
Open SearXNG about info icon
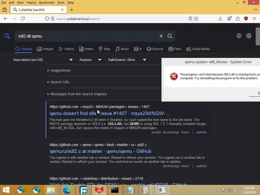239,36
